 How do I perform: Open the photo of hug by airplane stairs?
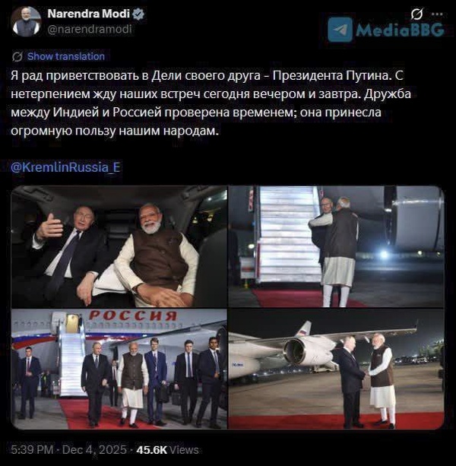[336, 246]
